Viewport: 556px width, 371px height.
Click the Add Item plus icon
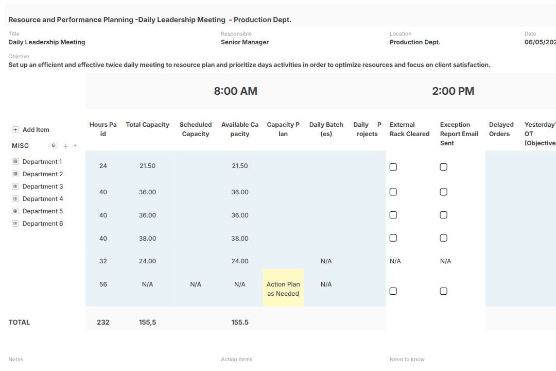pos(15,130)
